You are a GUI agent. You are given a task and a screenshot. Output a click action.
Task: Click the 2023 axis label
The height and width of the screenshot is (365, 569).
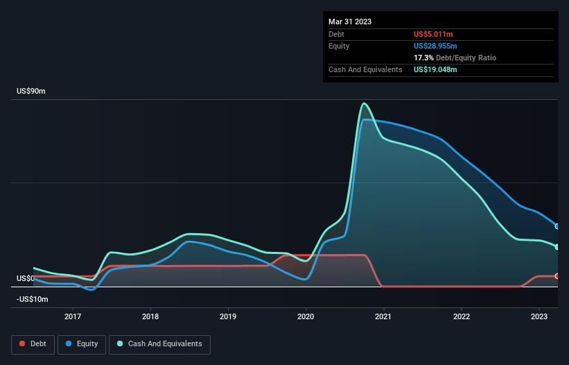click(539, 316)
